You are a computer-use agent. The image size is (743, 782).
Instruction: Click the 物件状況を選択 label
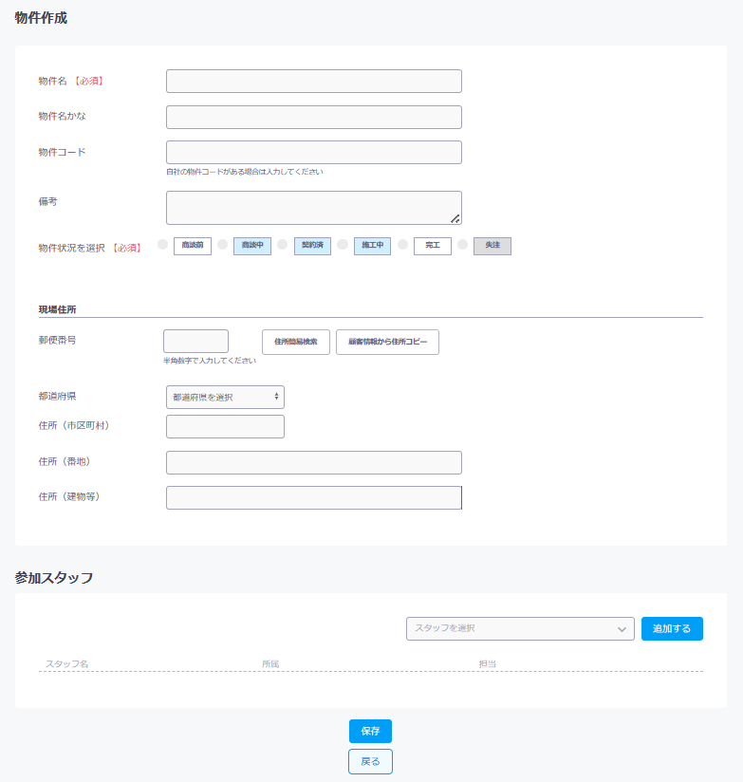tap(72, 248)
